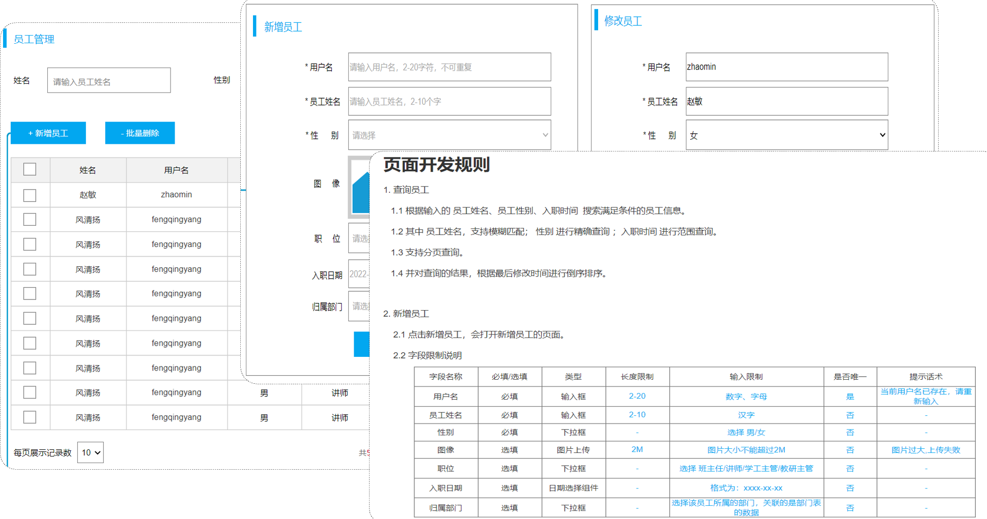Click the 格式为：xxxx-xx-xx cell
The image size is (987, 519).
click(x=746, y=488)
